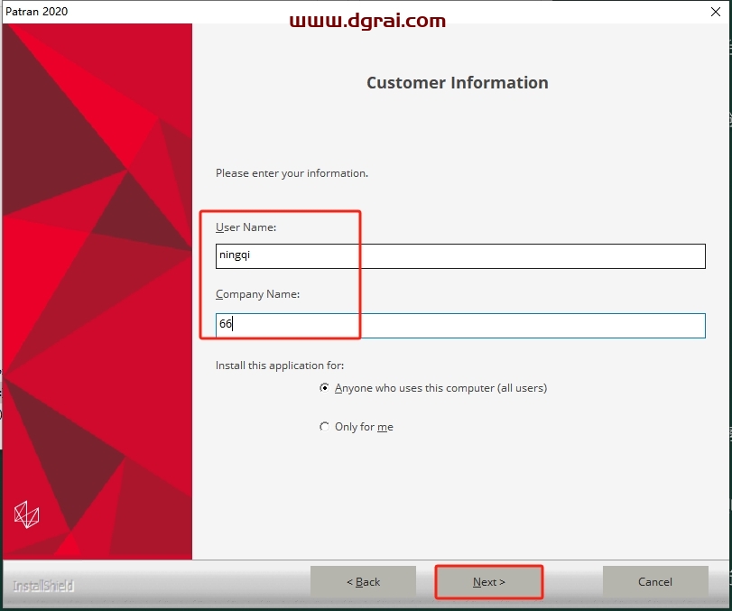Cancel the Patran 2020 installation
Viewport: 732px width, 611px height.
[x=655, y=581]
